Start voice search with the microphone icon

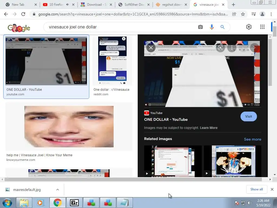coord(212,27)
